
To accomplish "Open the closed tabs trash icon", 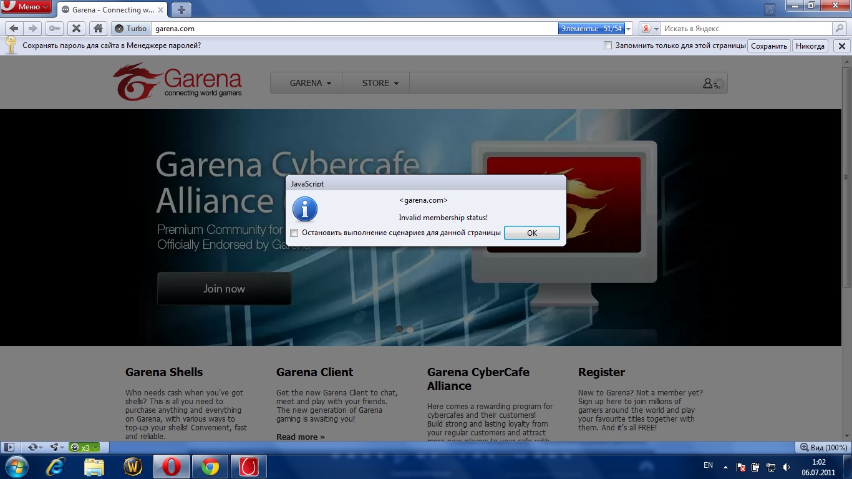I will [x=770, y=9].
